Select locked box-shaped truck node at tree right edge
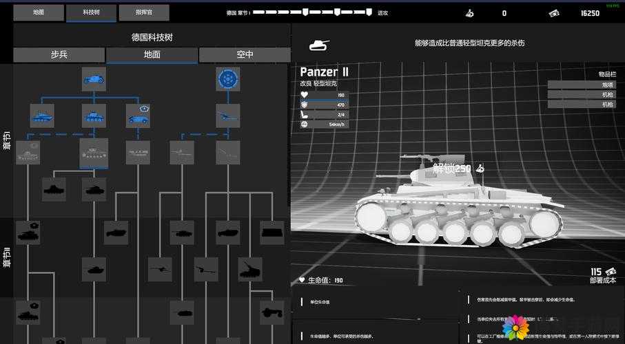Viewport: 625px width, 344px height. point(271,233)
